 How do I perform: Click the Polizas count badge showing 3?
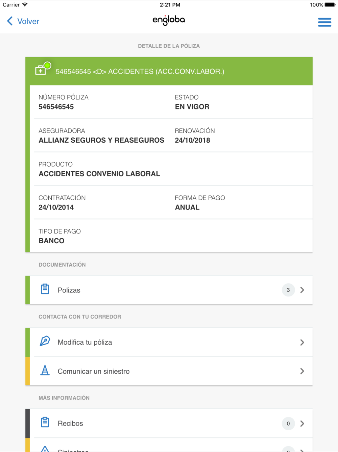point(288,290)
